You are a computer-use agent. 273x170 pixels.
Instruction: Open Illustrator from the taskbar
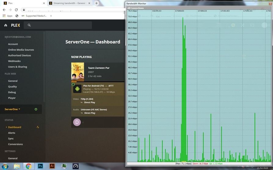click(x=52, y=166)
